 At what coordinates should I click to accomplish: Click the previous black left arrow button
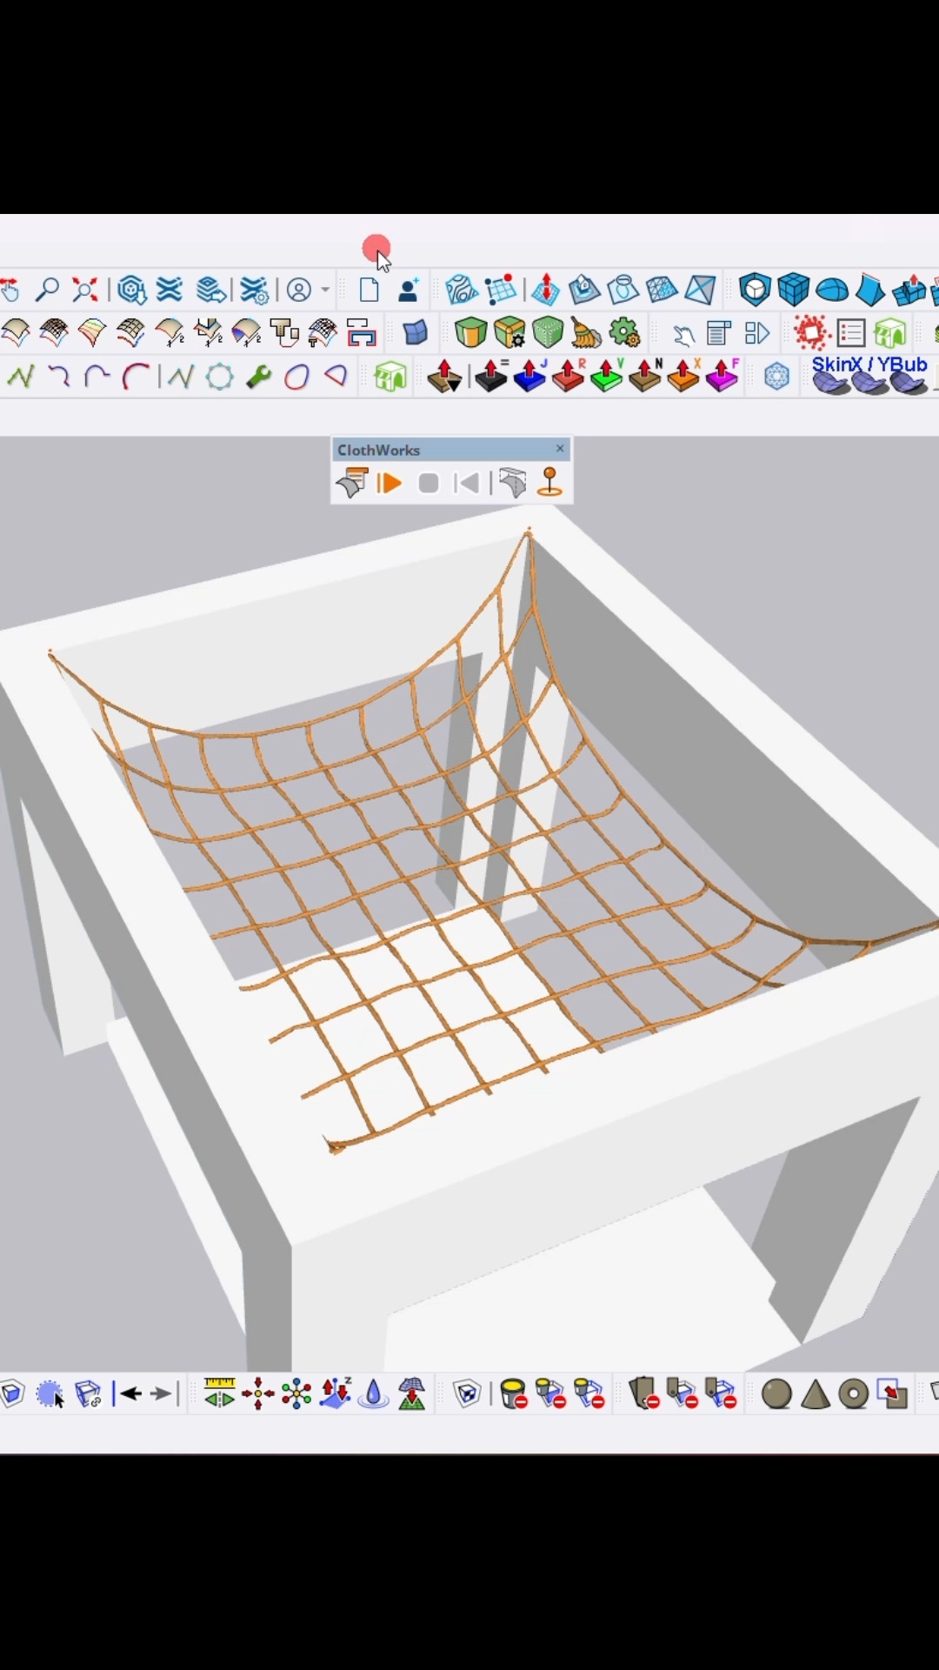tap(130, 1393)
